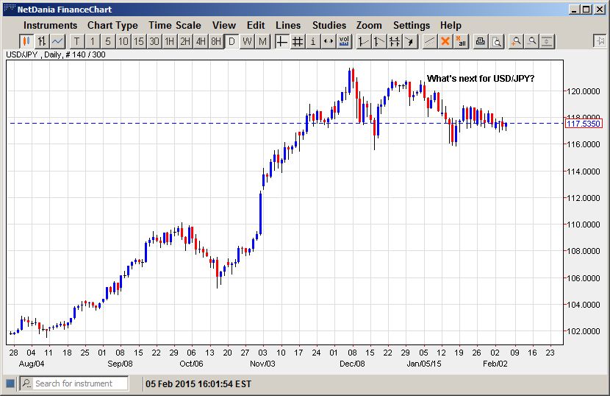Open the Zoom menu

[x=369, y=25]
